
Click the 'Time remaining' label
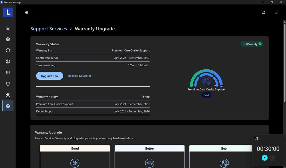point(45,65)
